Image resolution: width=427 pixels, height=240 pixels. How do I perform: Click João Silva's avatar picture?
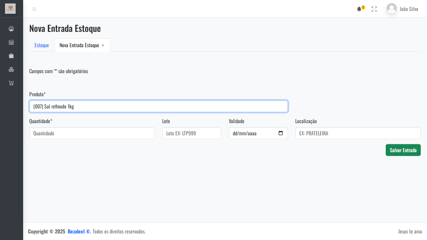391,8
